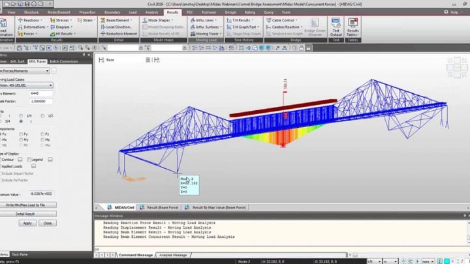Screen dimensions: 470x264
Task: Click the Beam/Element detail tool
Action: (x=116, y=20)
